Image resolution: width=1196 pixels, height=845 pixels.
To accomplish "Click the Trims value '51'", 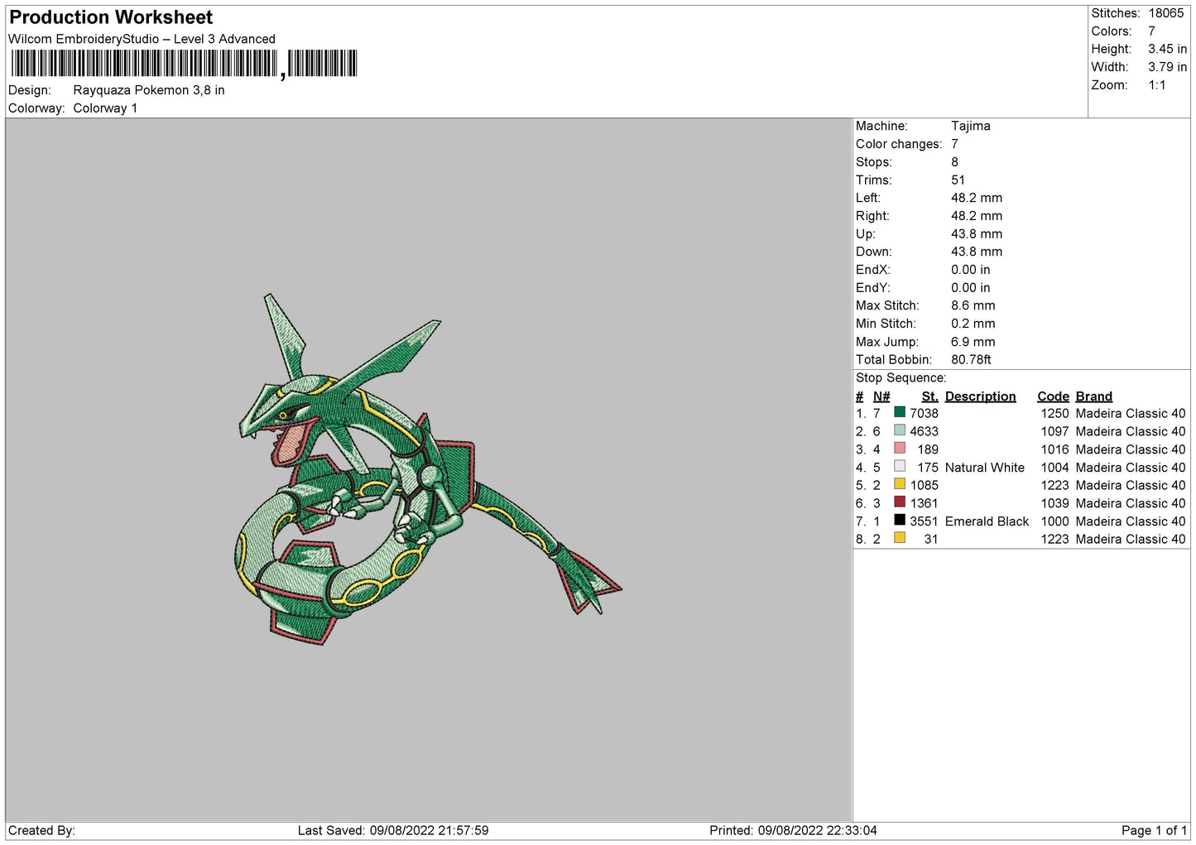I will (958, 180).
